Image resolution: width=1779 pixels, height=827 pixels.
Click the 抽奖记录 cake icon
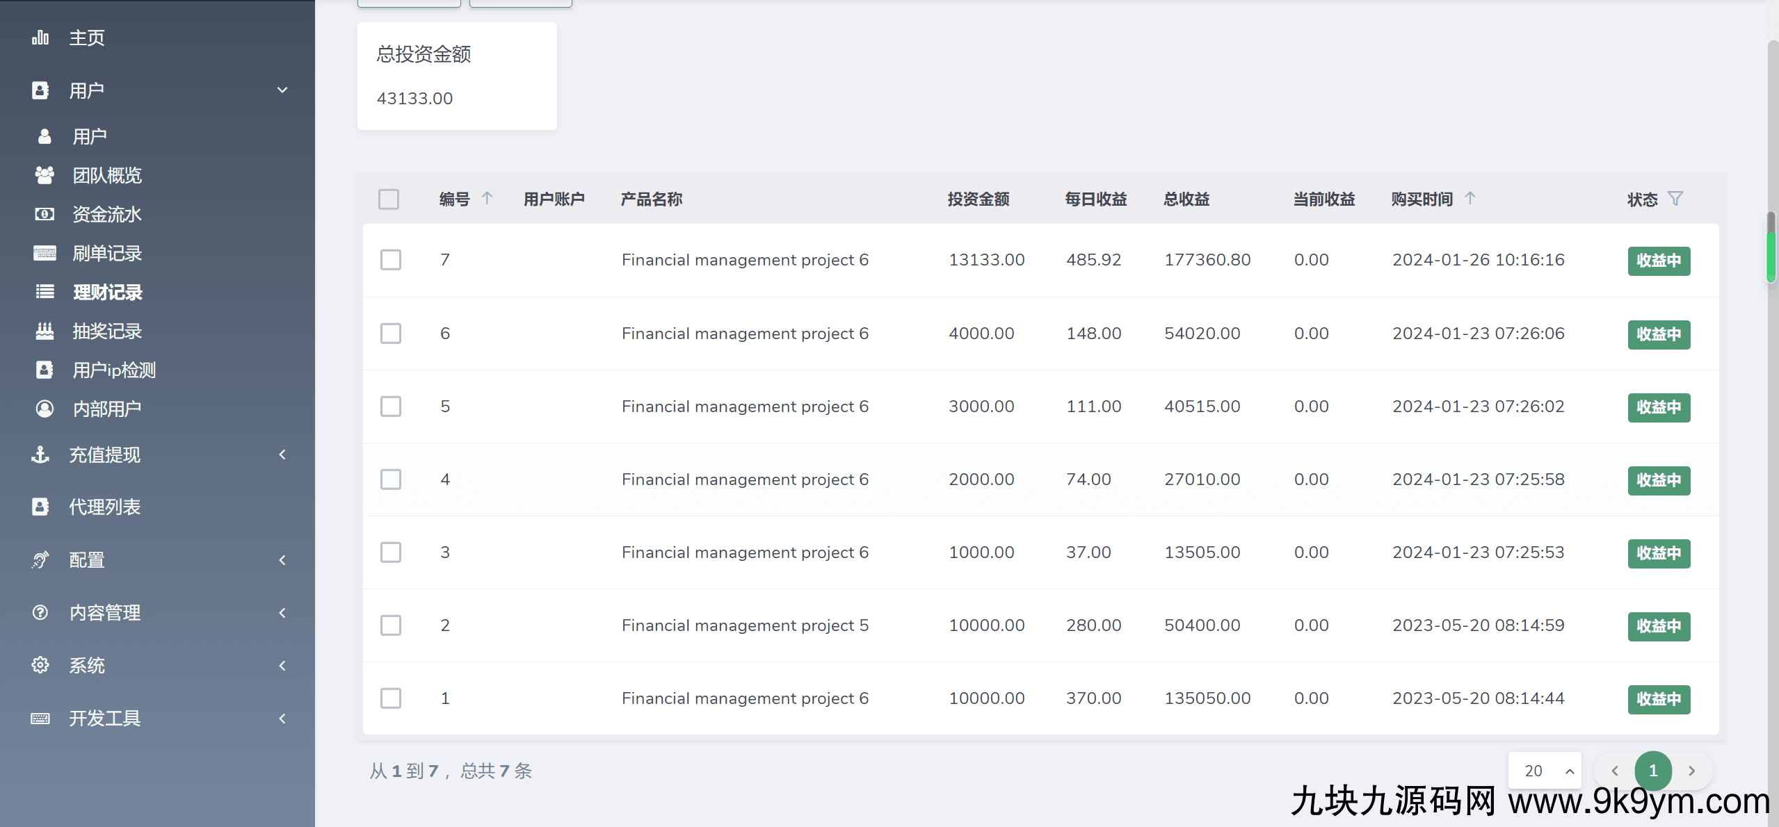tap(45, 331)
